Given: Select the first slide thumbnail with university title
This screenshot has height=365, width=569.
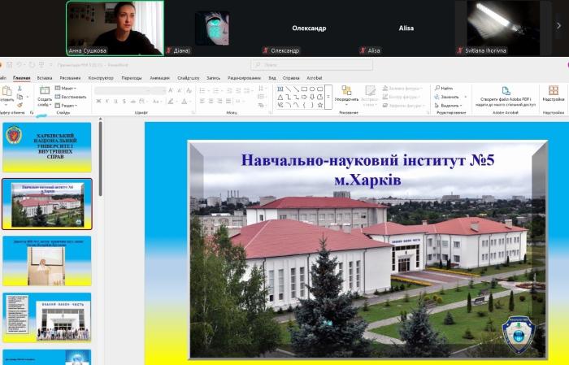Looking at the screenshot, I should [47, 147].
